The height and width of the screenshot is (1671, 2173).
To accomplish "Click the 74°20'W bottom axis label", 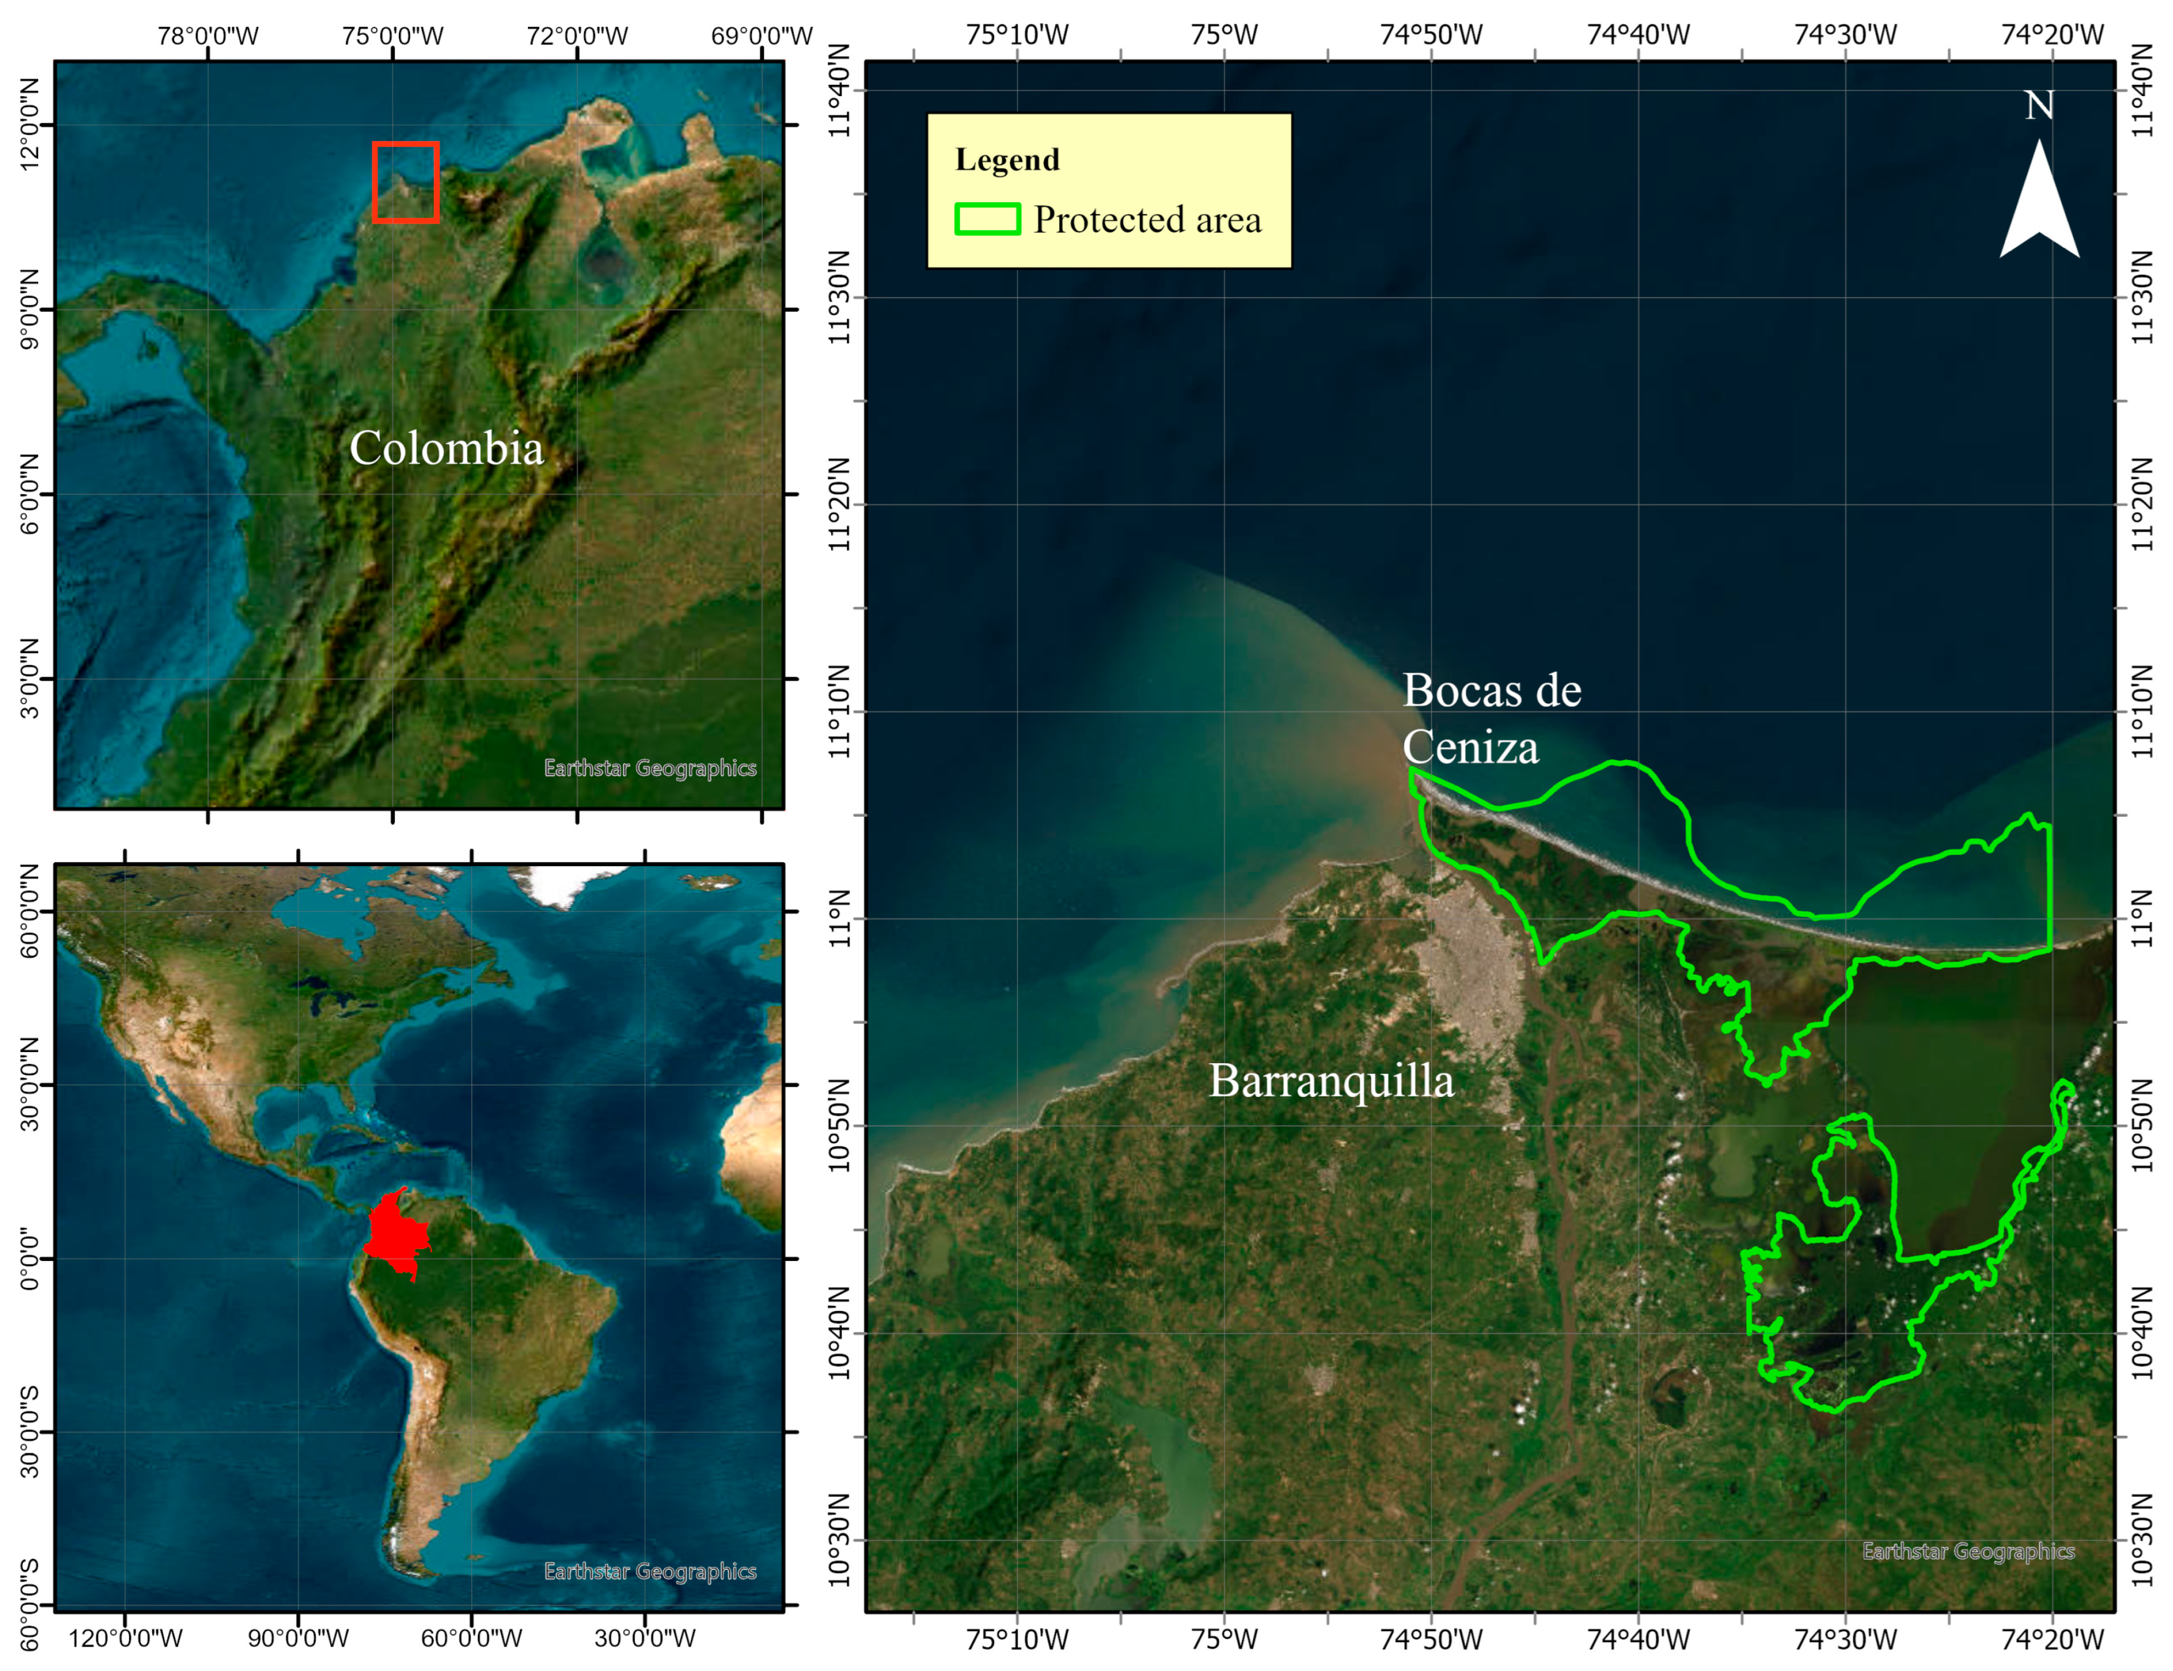I will 2052,1638.
